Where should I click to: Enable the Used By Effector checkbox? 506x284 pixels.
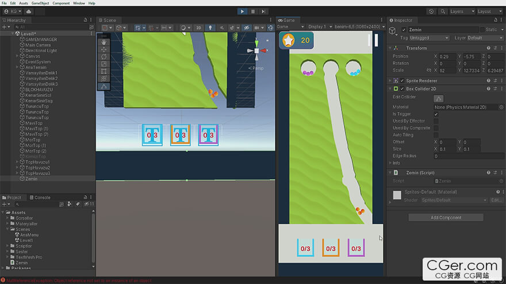point(436,121)
